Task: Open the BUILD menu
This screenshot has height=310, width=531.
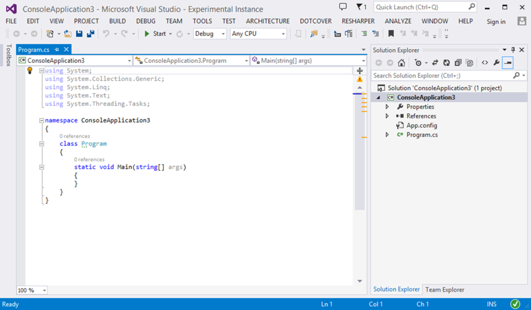Action: [117, 21]
